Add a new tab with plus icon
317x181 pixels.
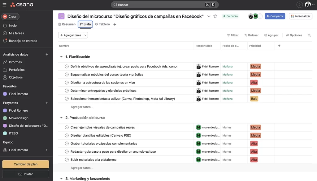(x=115, y=24)
